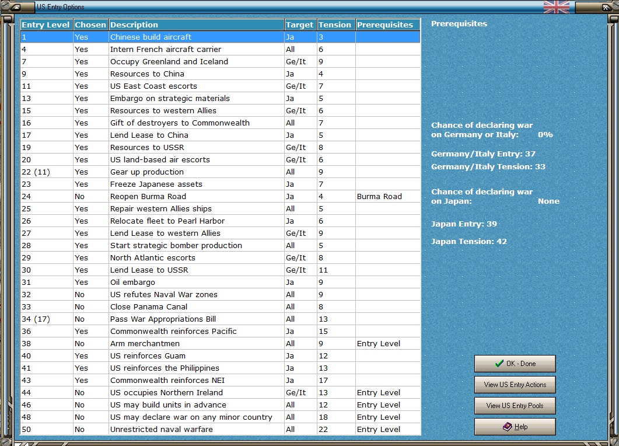The height and width of the screenshot is (446, 619).
Task: Click entry level cell '22 (11)'
Action: 47,172
